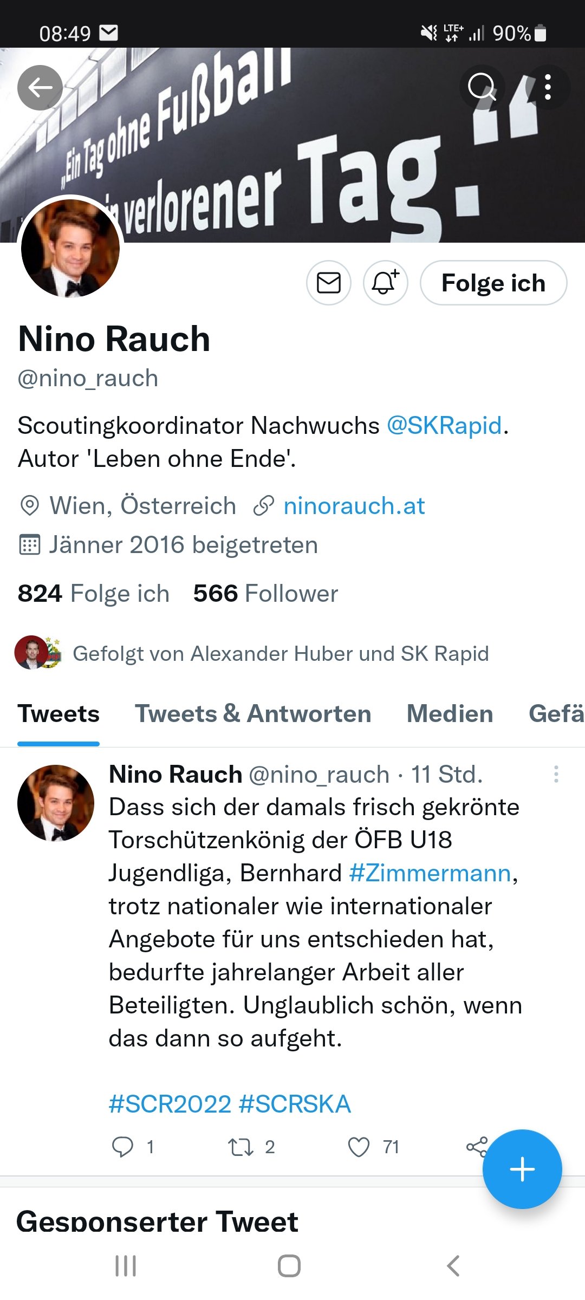Viewport: 585px width, 1300px height.
Task: Switch to the Medien tab
Action: click(x=450, y=714)
